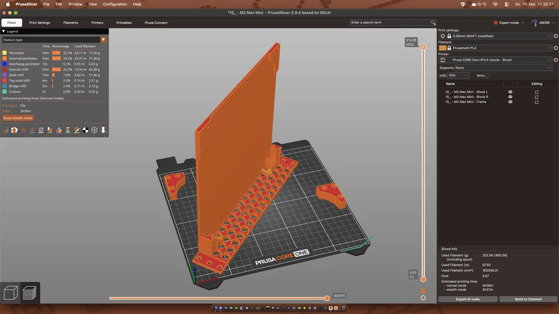
Task: Switch to 3D editor view cube icon
Action: click(x=11, y=292)
